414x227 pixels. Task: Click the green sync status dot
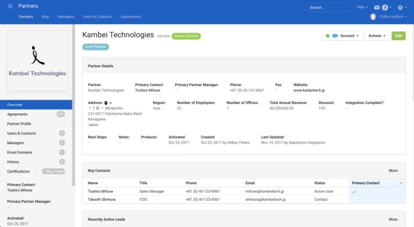pos(327,36)
